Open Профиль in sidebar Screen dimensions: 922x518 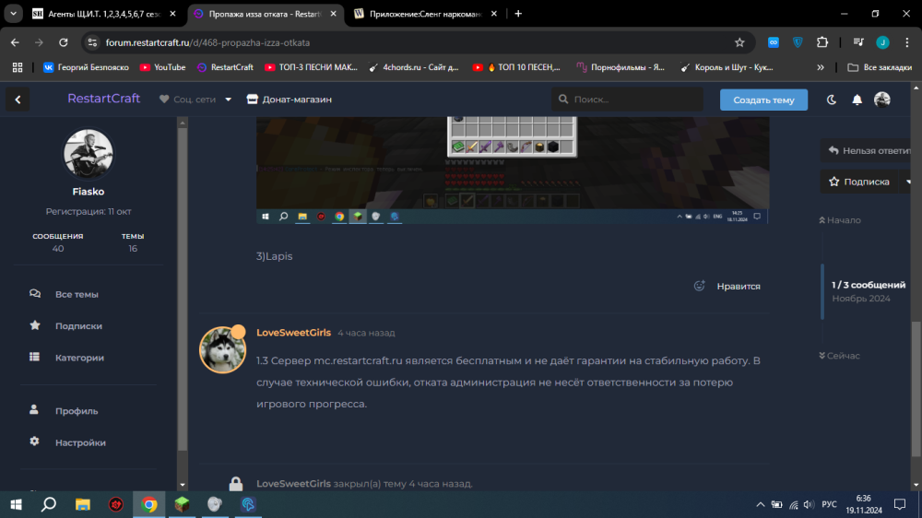[77, 411]
